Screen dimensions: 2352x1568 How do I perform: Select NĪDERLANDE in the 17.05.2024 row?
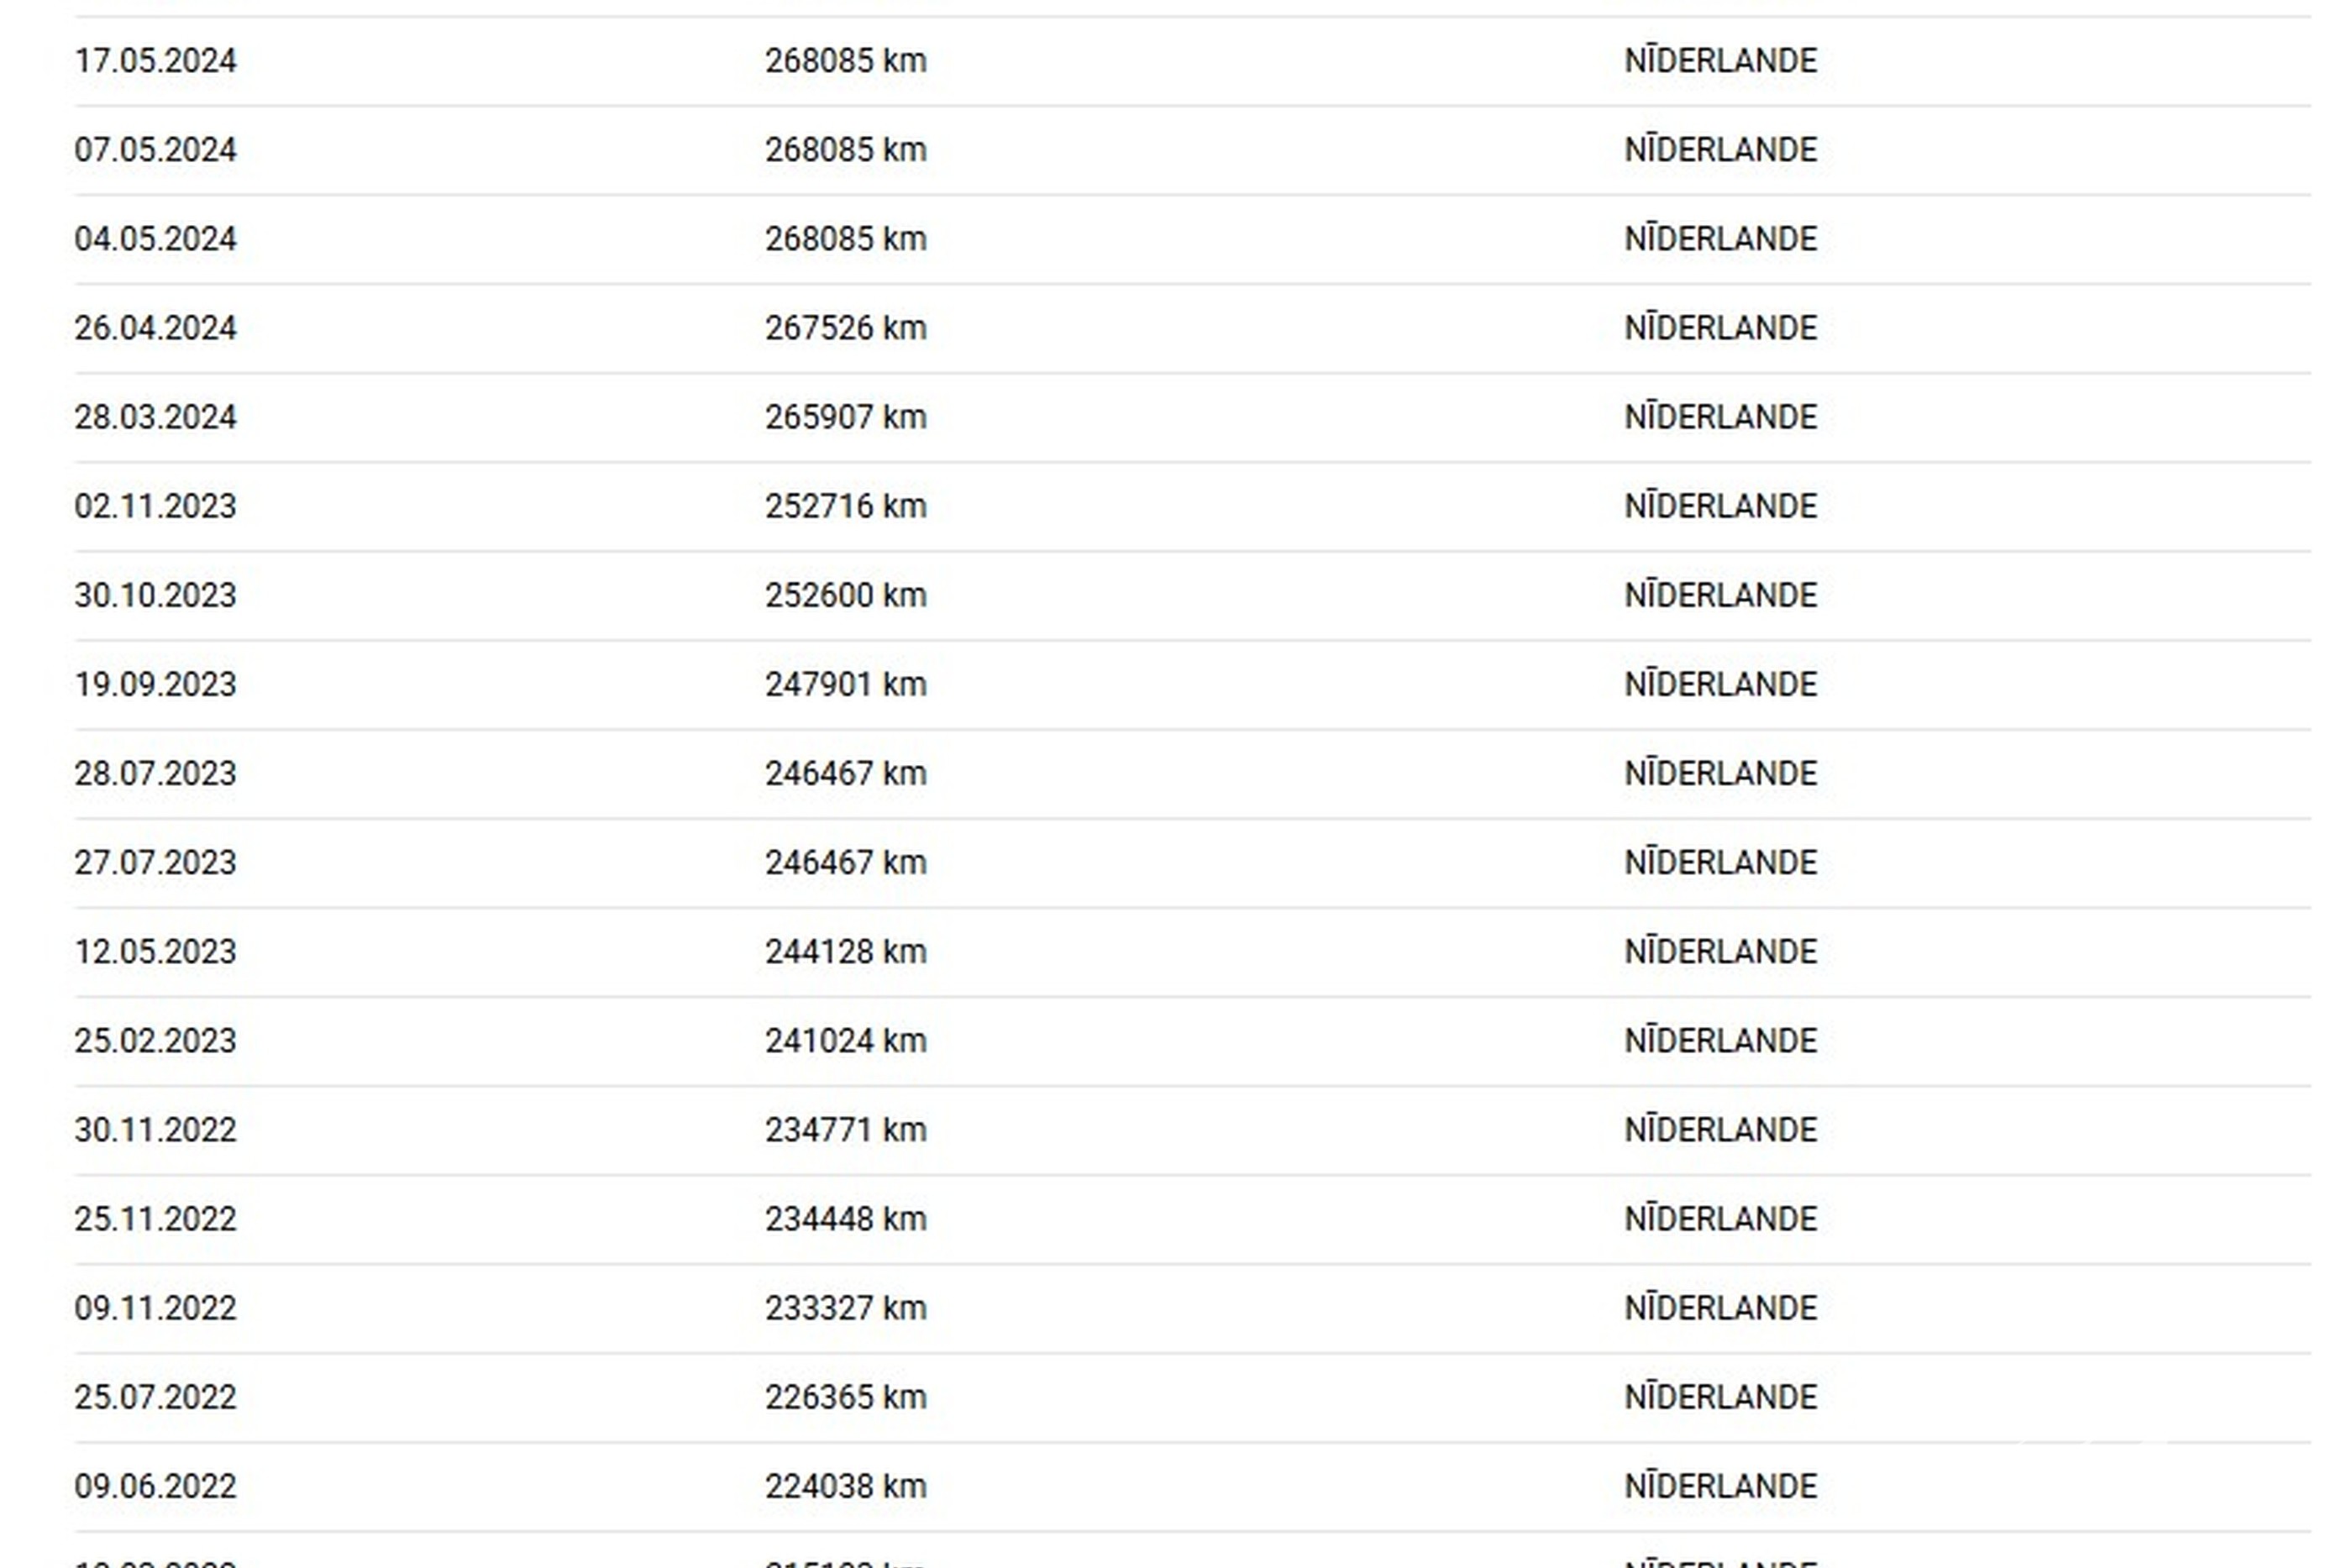[1720, 61]
